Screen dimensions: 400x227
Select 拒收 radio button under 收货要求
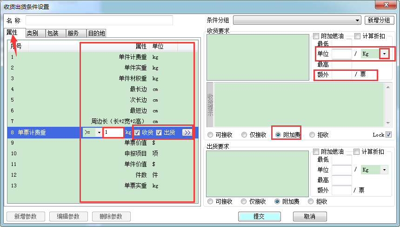coord(312,135)
